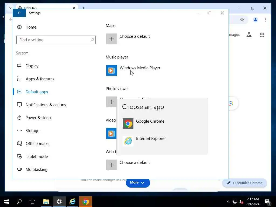The width and height of the screenshot is (276, 207).
Task: Click the Tablet mode icon
Action: pos(19,156)
